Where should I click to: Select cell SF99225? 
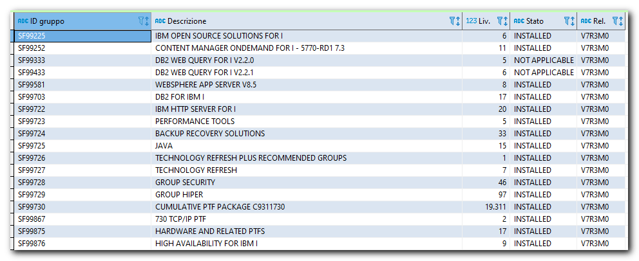click(82, 36)
